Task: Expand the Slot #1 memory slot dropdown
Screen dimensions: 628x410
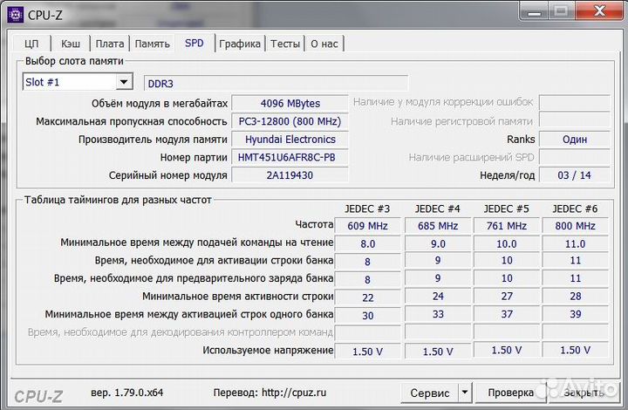Action: click(124, 82)
